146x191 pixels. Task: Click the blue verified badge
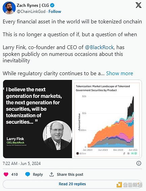tap(52, 5)
